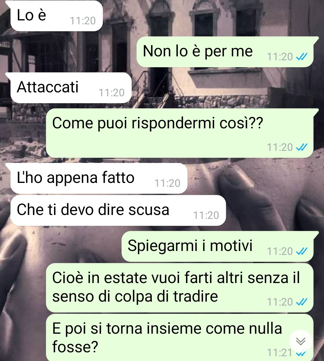This screenshot has height=361, width=324.
Task: Tap timestamp beside 'Che ti devo dire scusa'
Action: point(206,216)
